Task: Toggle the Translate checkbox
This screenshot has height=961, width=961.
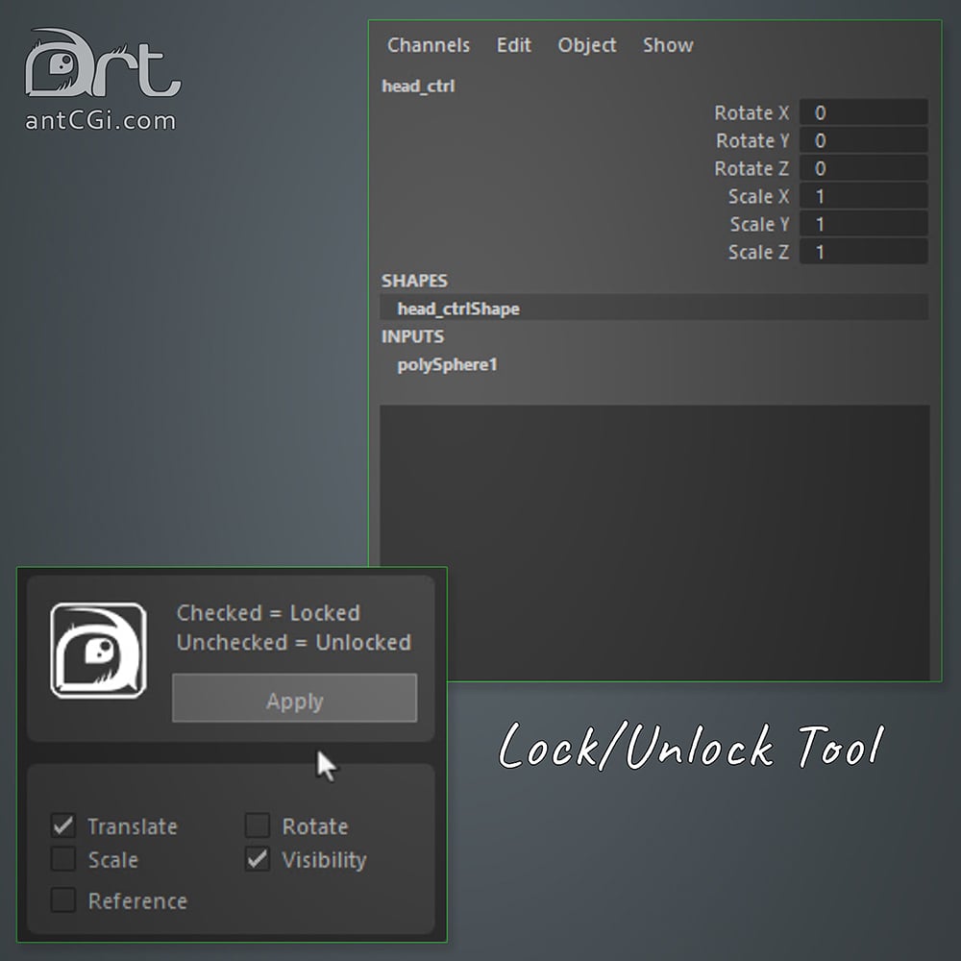Action: [x=63, y=825]
